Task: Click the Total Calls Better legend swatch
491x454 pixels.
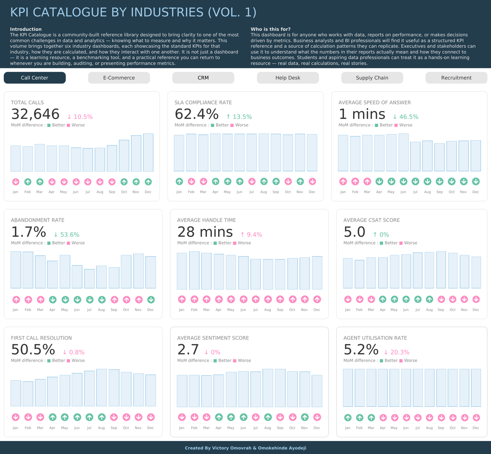Action: [x=49, y=125]
